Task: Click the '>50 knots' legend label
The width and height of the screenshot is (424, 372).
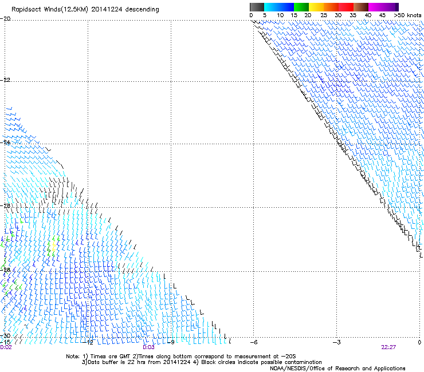Action: (x=407, y=15)
